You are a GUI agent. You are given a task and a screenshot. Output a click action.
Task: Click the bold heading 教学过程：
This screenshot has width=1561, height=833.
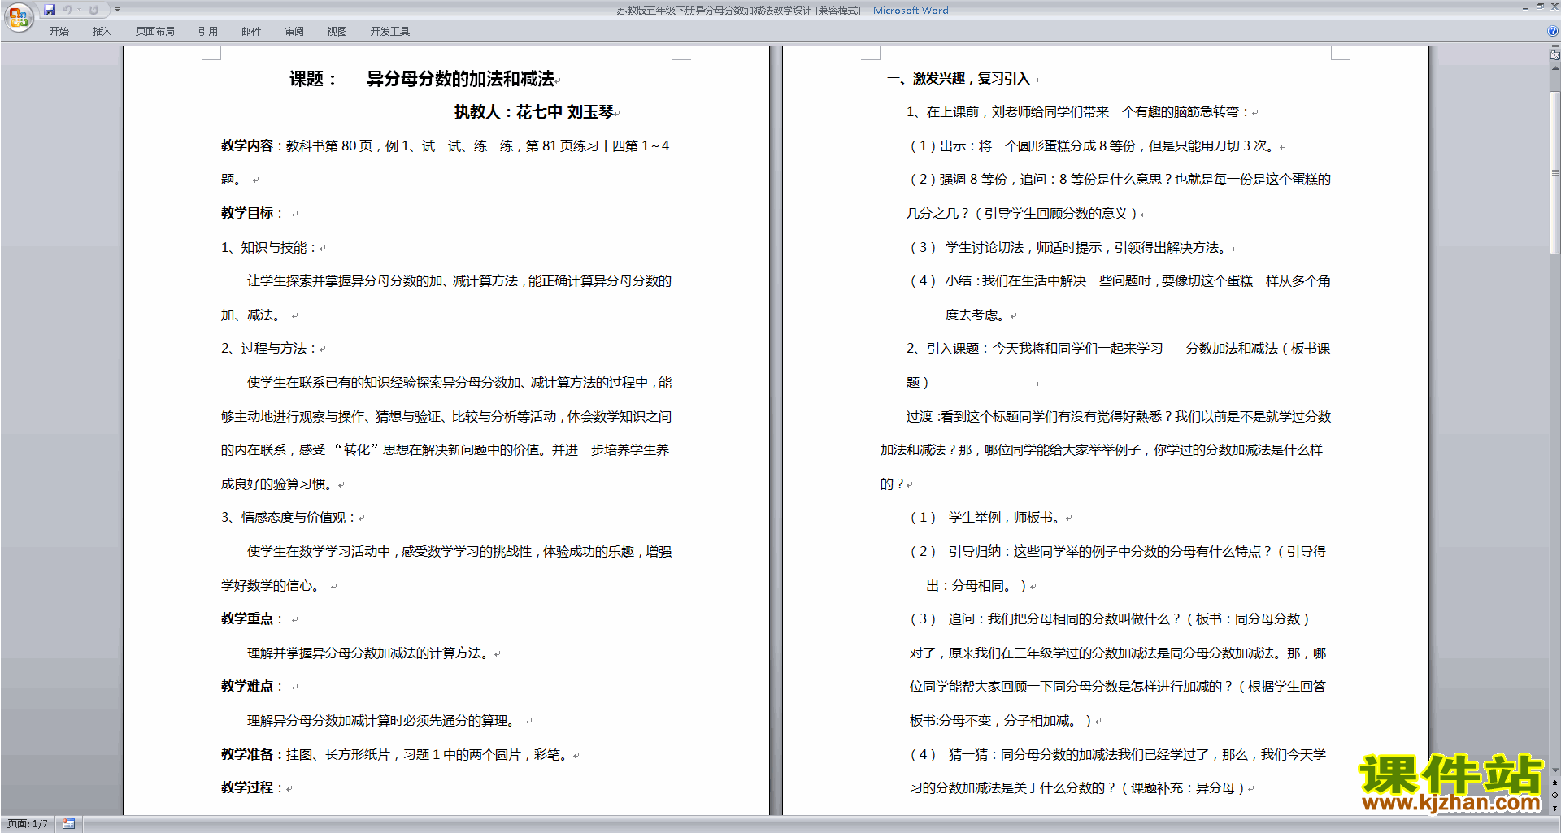coord(253,787)
